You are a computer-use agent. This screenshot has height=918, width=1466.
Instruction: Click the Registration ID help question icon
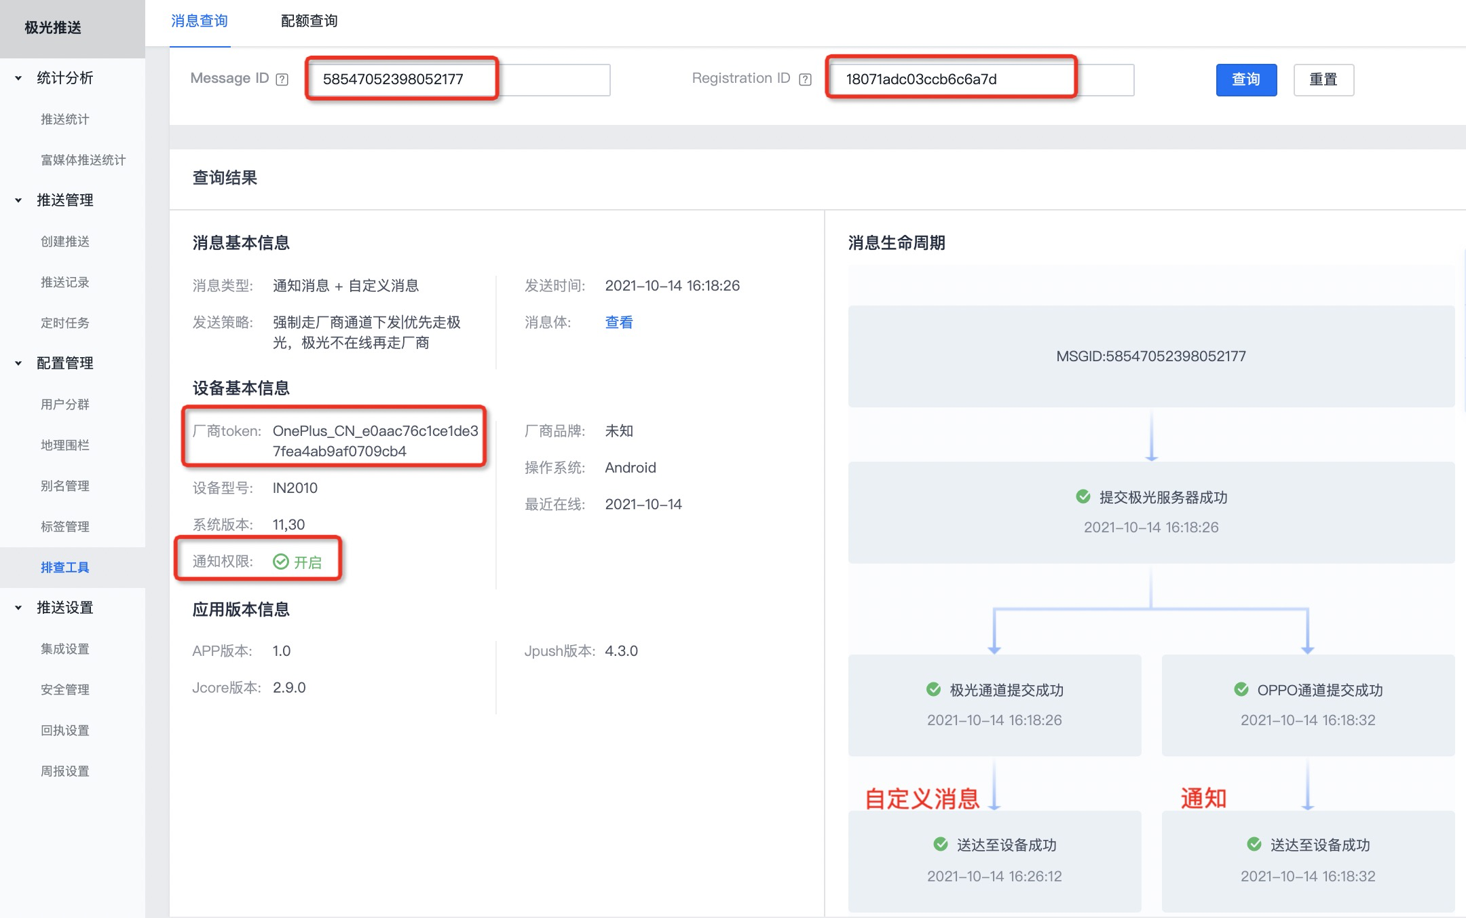pyautogui.click(x=805, y=79)
